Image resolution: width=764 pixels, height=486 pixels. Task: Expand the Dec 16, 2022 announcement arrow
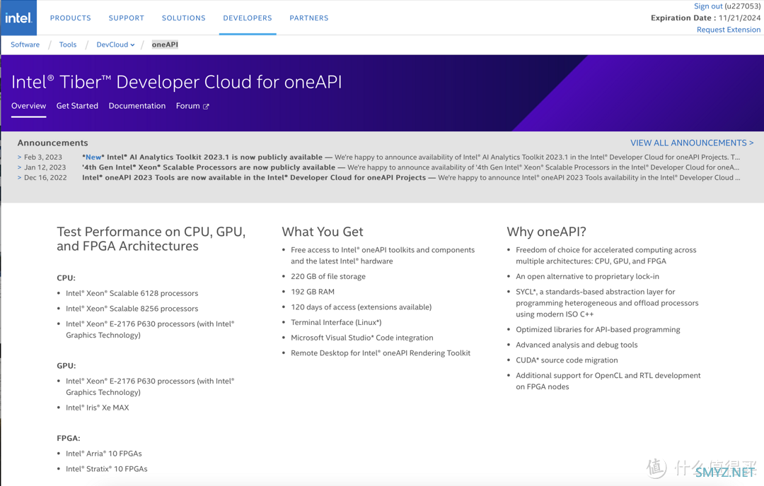click(x=20, y=177)
